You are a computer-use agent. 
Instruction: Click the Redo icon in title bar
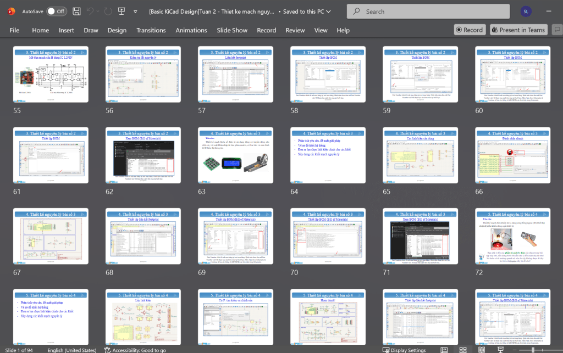tap(108, 11)
